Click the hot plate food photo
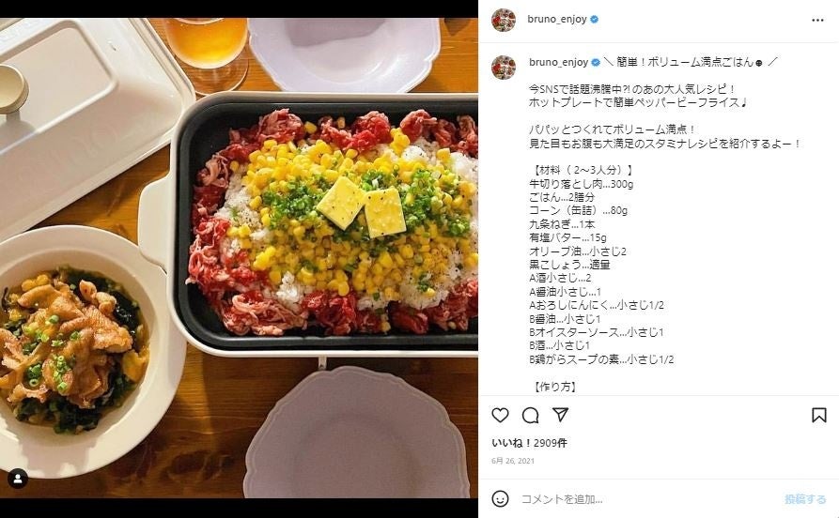This screenshot has width=839, height=518. click(239, 258)
